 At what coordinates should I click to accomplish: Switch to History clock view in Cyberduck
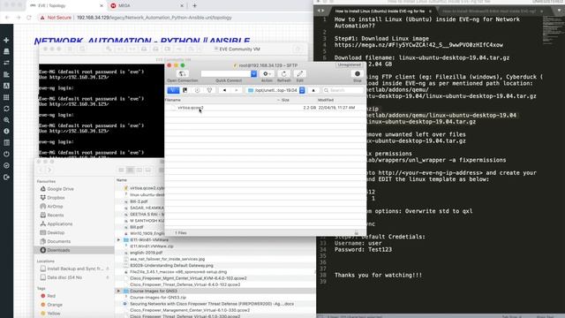[197, 90]
